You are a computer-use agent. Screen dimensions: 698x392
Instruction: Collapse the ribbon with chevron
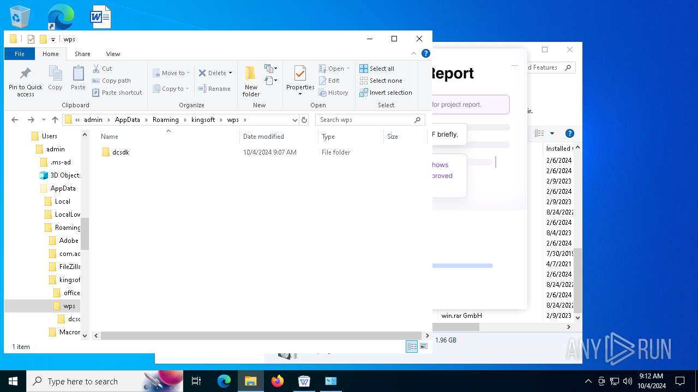[x=414, y=53]
